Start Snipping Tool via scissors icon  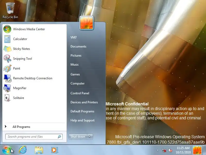click(x=7, y=59)
